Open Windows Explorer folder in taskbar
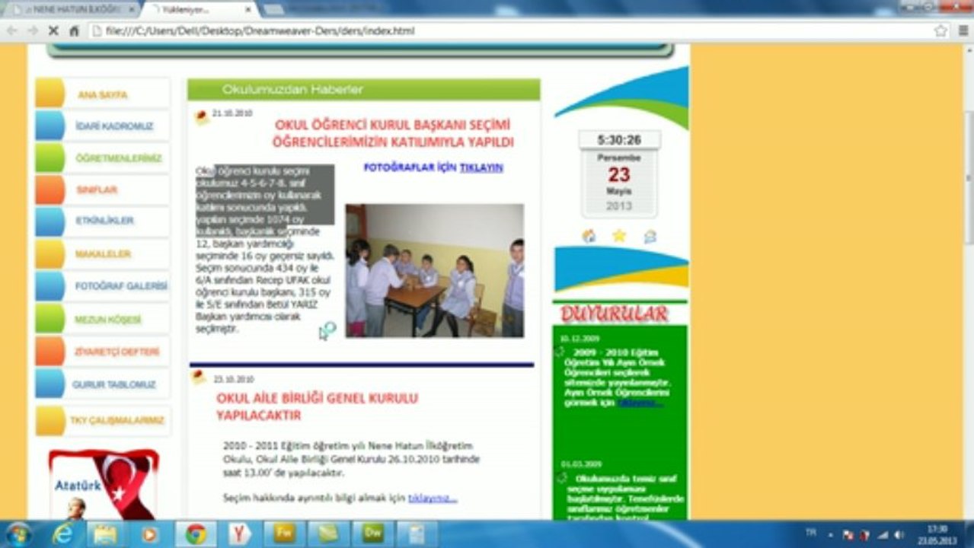Screen dimensions: 974x548 coord(105,534)
